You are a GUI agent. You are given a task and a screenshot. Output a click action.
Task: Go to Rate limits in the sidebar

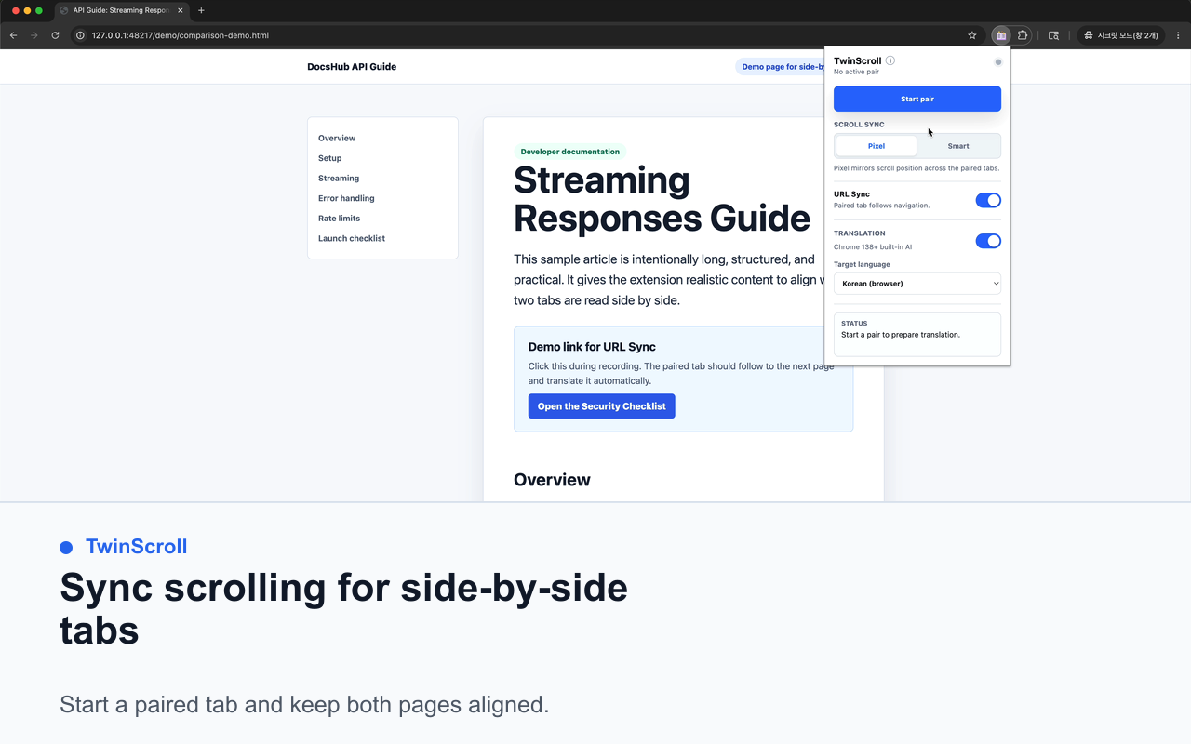[339, 219]
